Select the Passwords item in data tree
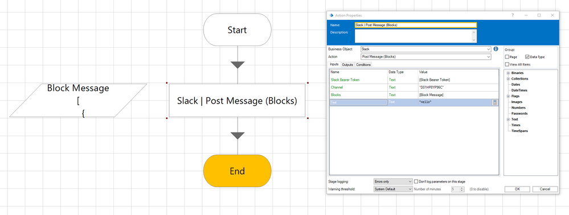 519,114
